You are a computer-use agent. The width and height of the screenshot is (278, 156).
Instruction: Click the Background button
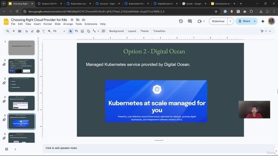click(x=116, y=31)
